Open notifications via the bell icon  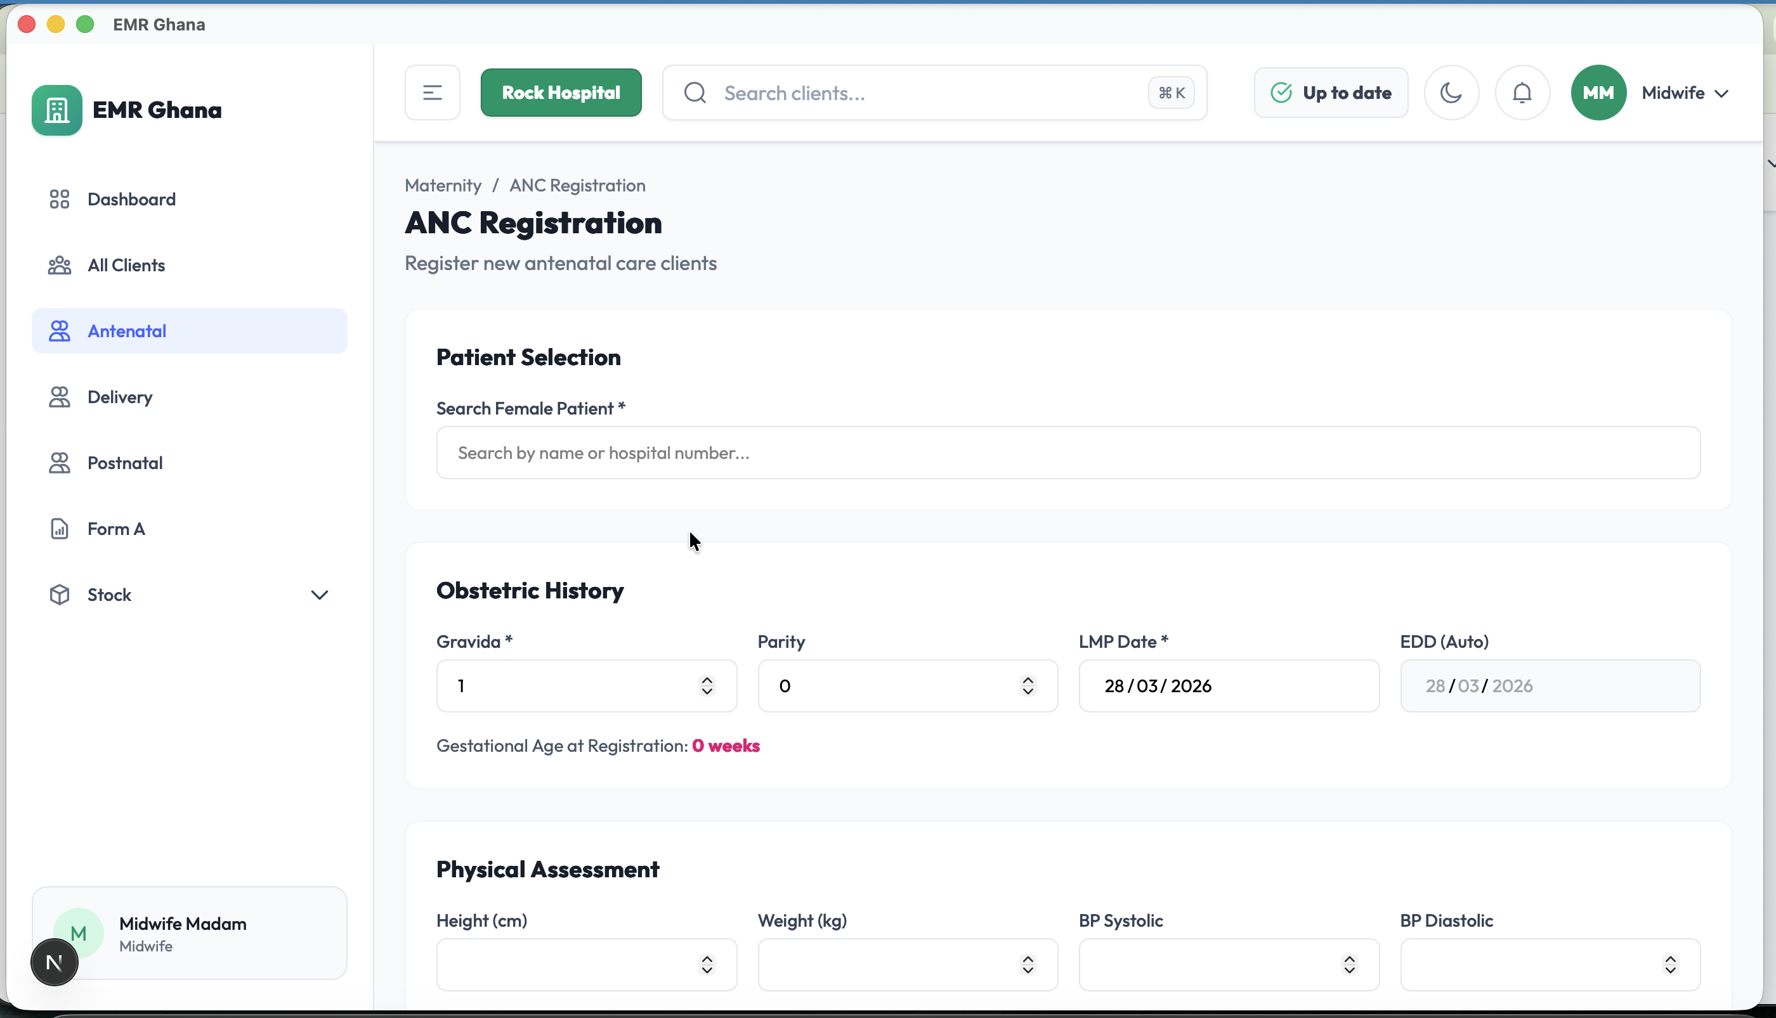(1522, 91)
